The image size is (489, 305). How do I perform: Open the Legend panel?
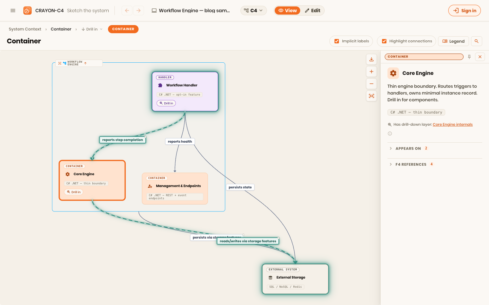tap(453, 41)
